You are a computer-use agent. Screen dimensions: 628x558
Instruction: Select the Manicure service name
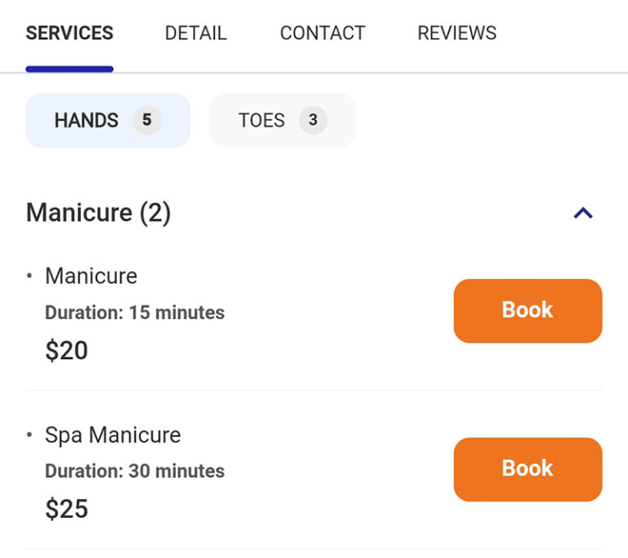pyautogui.click(x=92, y=276)
